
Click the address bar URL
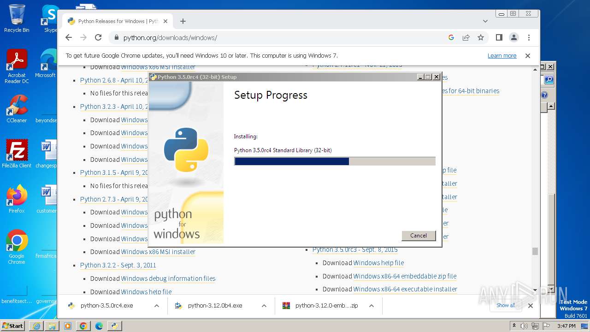[170, 38]
